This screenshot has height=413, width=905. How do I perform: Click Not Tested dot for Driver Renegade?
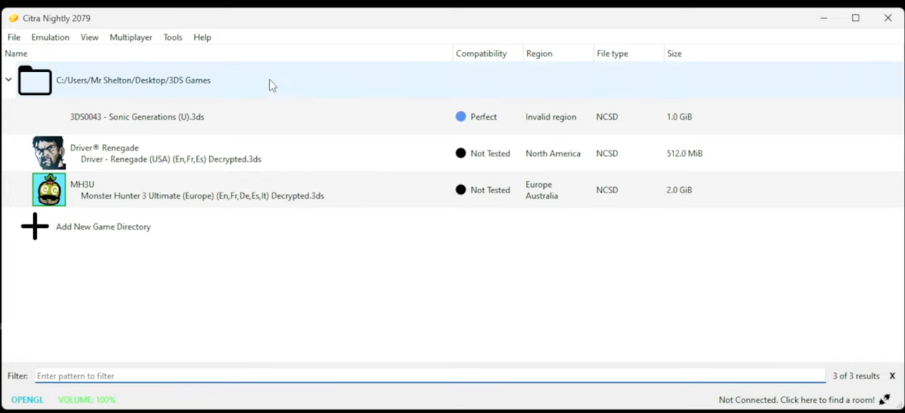coord(460,153)
